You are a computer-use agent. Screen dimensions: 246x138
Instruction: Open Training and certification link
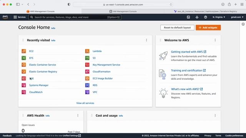(x=188, y=71)
